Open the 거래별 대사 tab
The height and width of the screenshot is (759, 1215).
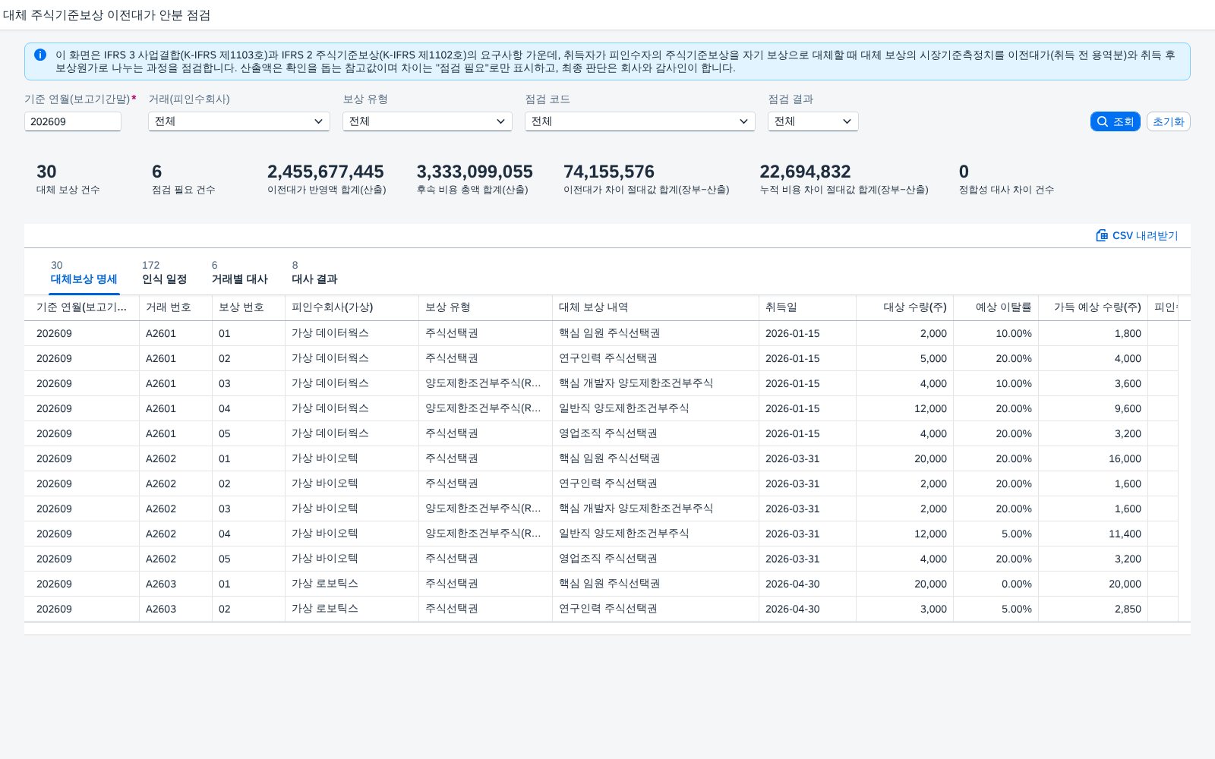pyautogui.click(x=239, y=272)
